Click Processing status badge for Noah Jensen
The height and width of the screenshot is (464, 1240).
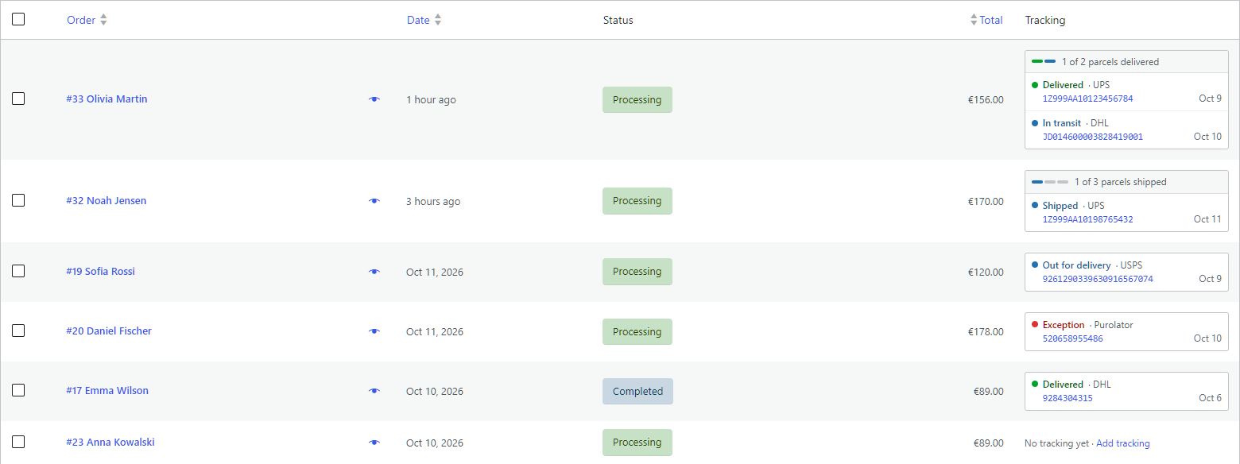pyautogui.click(x=637, y=201)
